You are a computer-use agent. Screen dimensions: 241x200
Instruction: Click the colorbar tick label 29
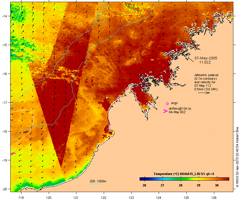199,185
